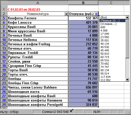Screen dimensions: 131x115
Task: Click the fill handle of the selected range
Action: (x=98, y=107)
